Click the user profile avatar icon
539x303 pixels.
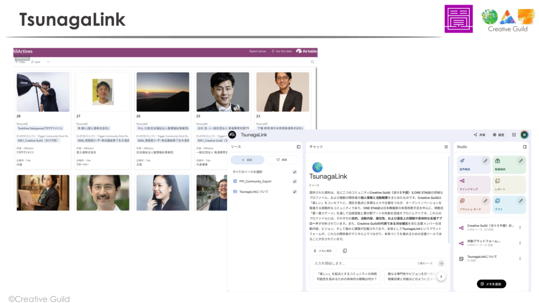coord(524,135)
